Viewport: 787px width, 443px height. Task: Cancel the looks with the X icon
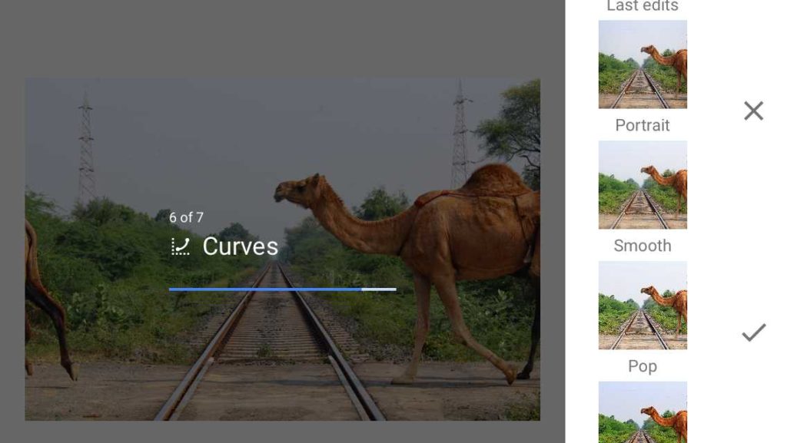(x=753, y=111)
